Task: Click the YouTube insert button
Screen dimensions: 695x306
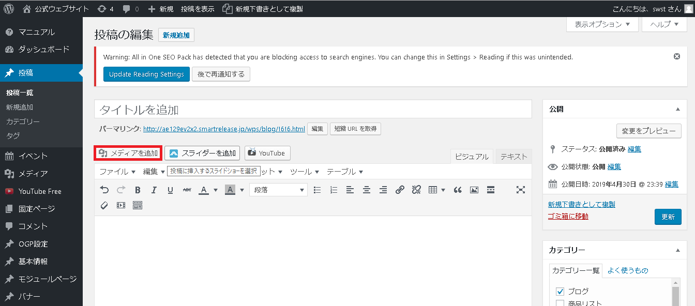Action: [267, 153]
